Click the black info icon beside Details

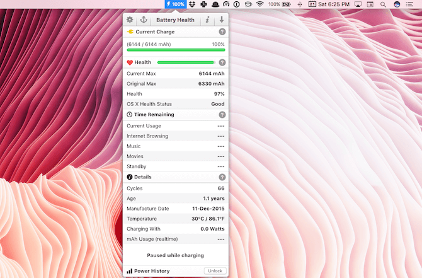click(130, 177)
